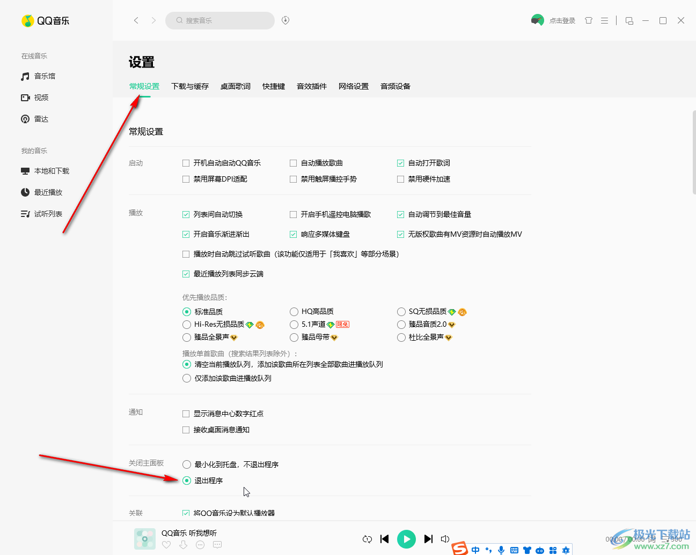
Task: Uncheck 无版权歌曲有MV资源时自动播放MV checkbox
Action: pos(401,234)
